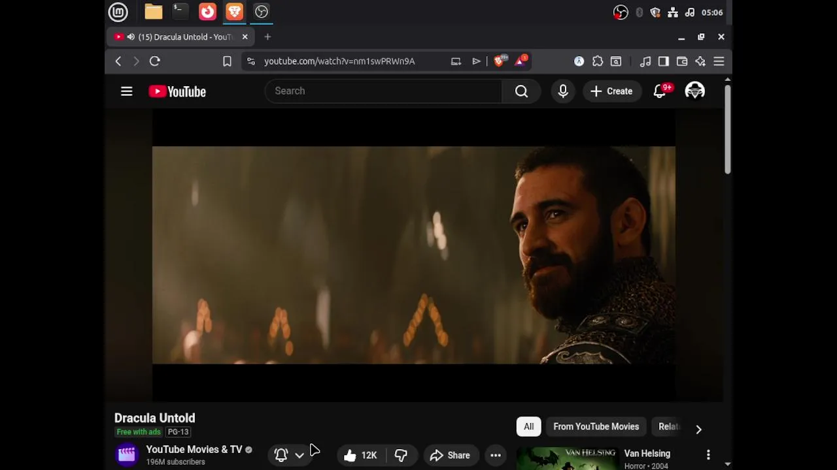Viewport: 837px width, 470px height.
Task: Open the media control music note in browser toolbar
Action: click(645, 61)
